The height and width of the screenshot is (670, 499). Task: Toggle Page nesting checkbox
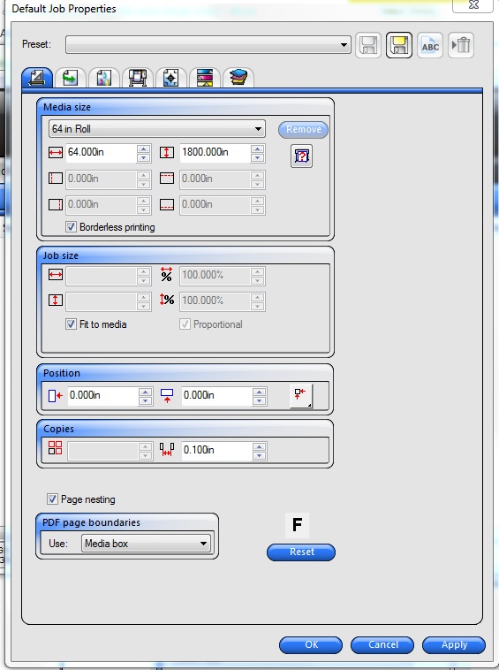coord(52,499)
